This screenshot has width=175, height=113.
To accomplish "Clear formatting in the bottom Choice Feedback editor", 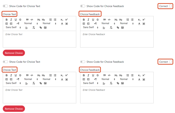I will (111, 83).
